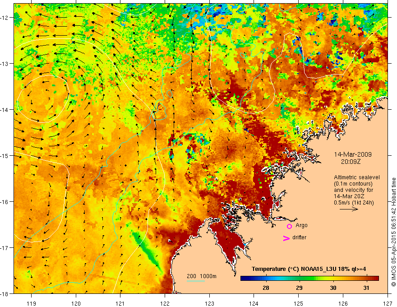397x307 pixels.
Task: Click the magenta drifter arrowhead legend symbol
Action: point(286,238)
